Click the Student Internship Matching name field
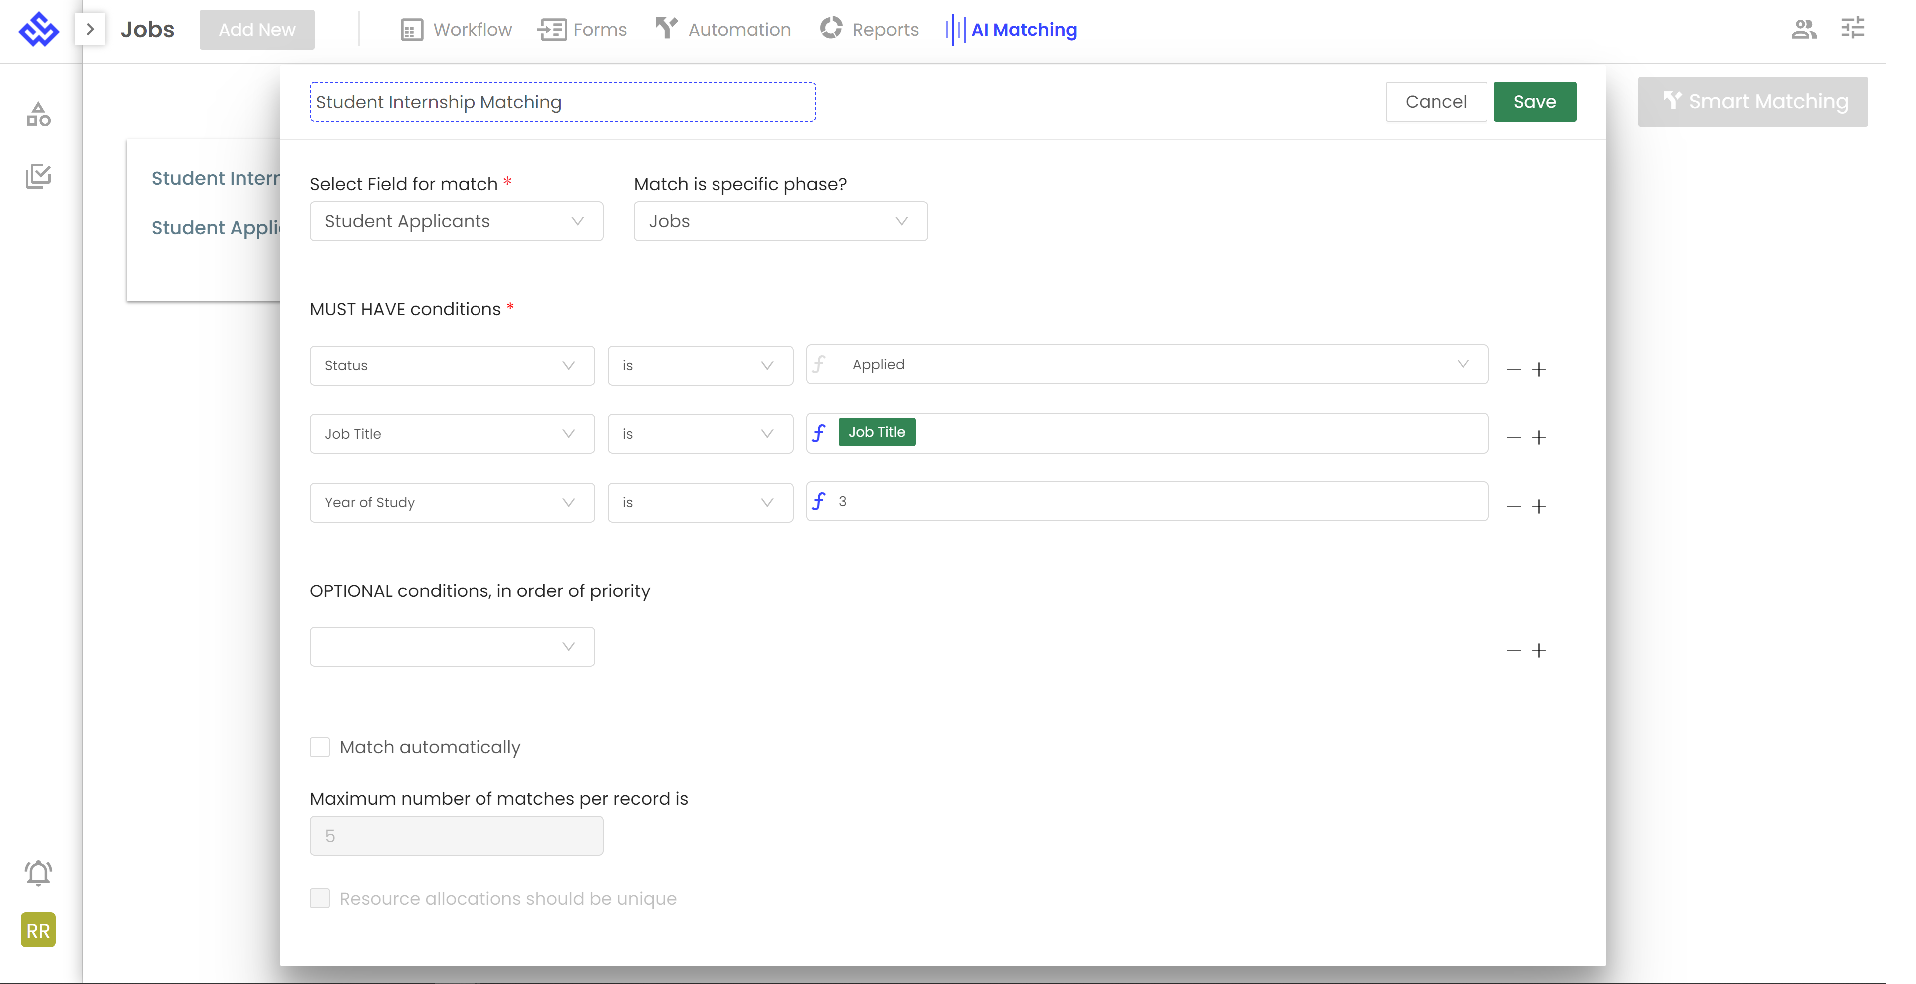 click(562, 102)
